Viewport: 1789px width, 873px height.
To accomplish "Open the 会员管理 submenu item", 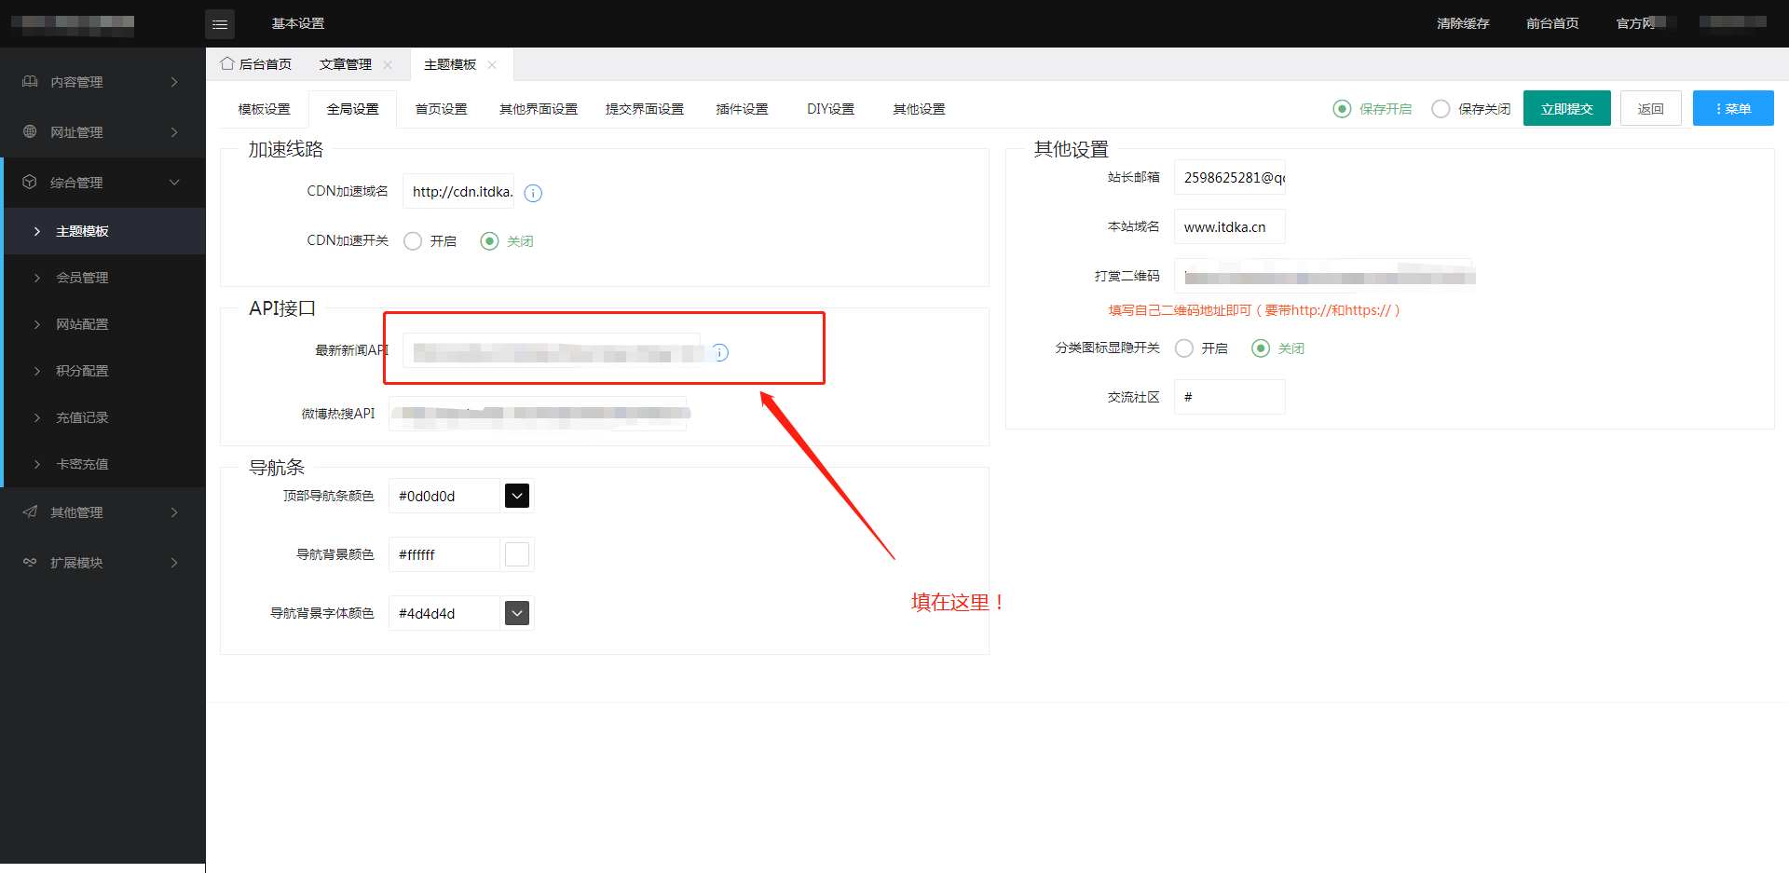I will pyautogui.click(x=104, y=278).
